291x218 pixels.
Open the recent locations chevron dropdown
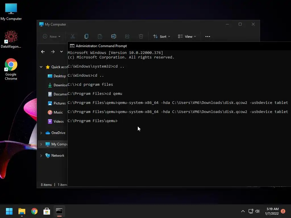point(61,52)
